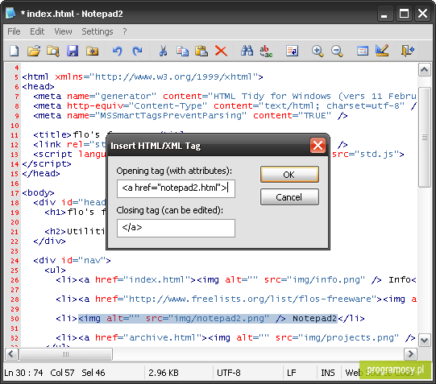
Task: Open Find with the binoculars icon
Action: pos(247,51)
